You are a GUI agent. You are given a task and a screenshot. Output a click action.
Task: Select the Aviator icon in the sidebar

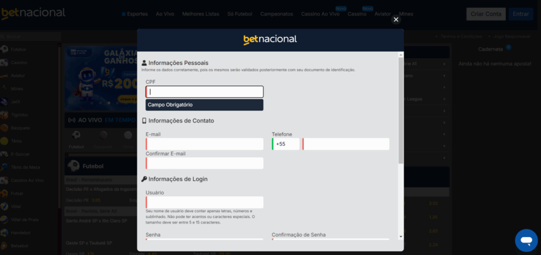[x=4, y=75]
